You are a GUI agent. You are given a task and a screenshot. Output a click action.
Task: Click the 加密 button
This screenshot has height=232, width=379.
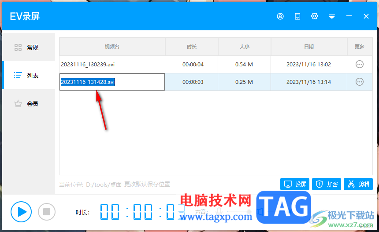tap(326, 184)
